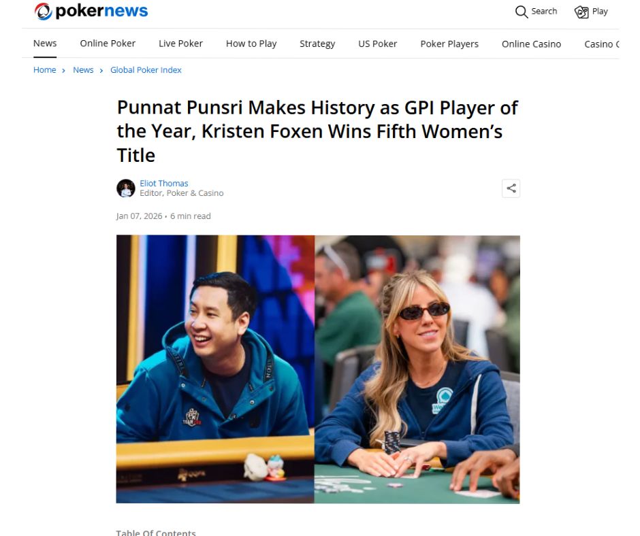Click the PokerNews logo

pyautogui.click(x=91, y=11)
